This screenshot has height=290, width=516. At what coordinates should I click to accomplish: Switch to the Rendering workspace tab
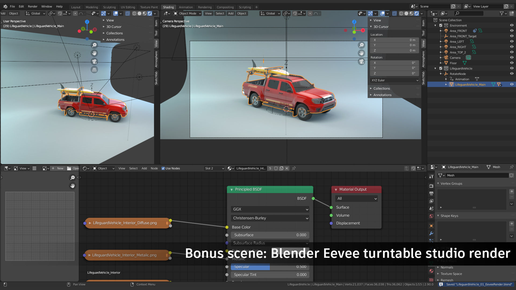[x=205, y=7]
